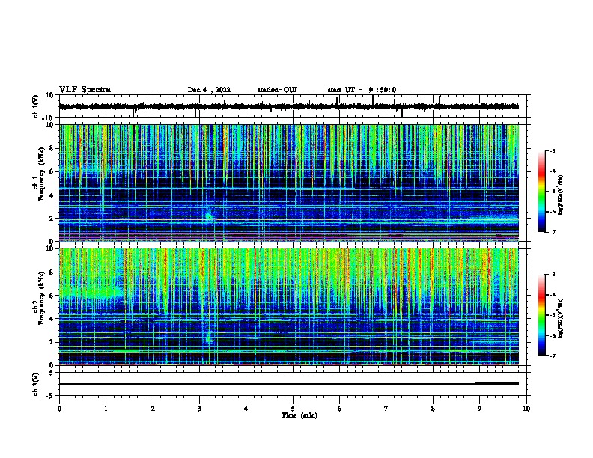The height and width of the screenshot is (458, 593).
Task: Click time axis tick label '0'
Action: click(59, 409)
